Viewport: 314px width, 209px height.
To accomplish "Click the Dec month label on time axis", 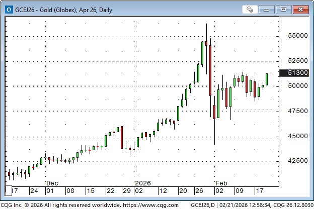I will tap(53, 184).
